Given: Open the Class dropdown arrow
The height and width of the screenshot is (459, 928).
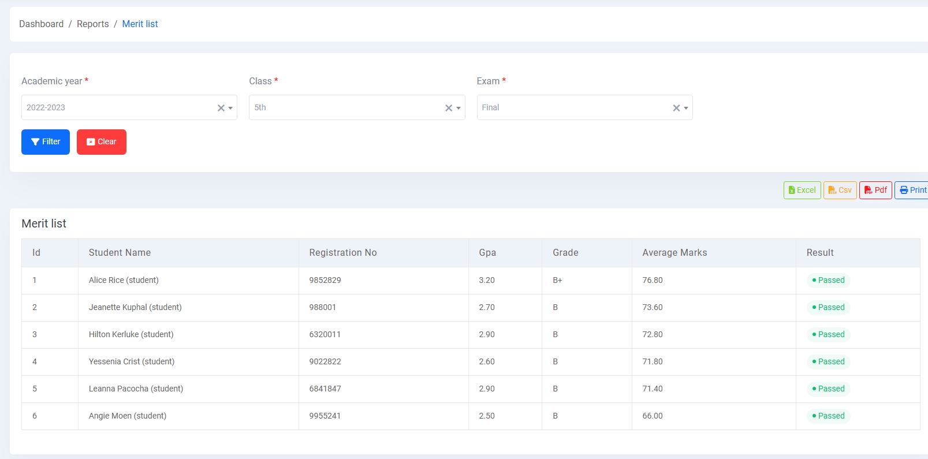Looking at the screenshot, I should click(x=459, y=108).
